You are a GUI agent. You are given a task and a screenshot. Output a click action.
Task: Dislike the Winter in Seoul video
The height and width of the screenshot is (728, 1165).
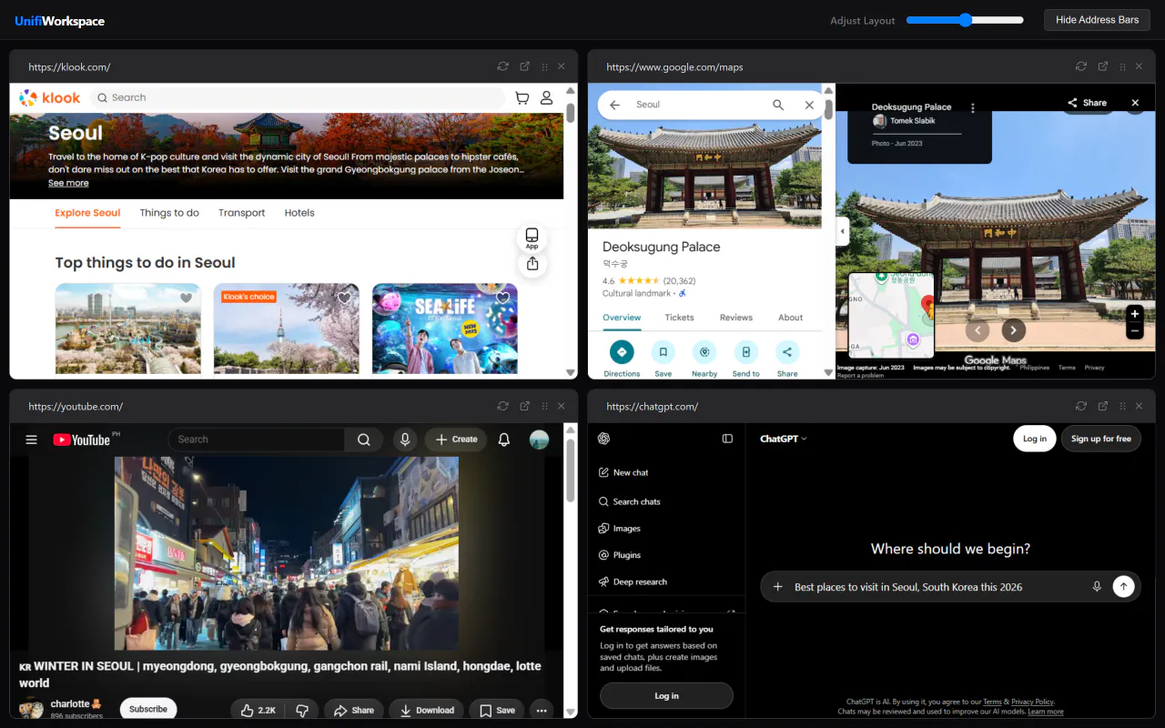click(302, 710)
